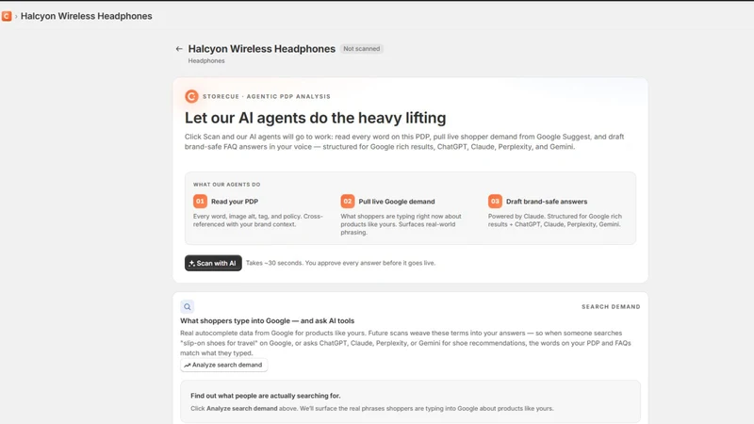Click 'Powered by Claude' description text
Screen dimensions: 754x424
(555, 220)
